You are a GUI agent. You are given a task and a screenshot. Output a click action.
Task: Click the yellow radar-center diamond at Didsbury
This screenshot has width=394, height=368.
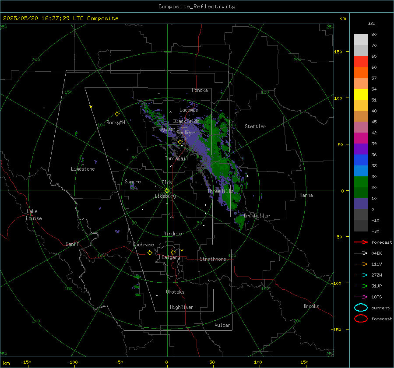pos(167,191)
